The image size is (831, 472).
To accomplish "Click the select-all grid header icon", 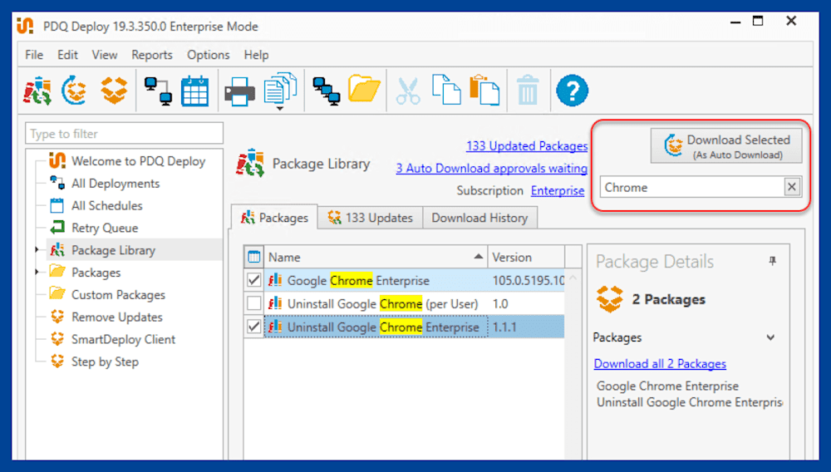I will 253,257.
